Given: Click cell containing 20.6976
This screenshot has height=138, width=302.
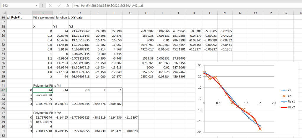Looking at the screenshot, I should [61, 36].
